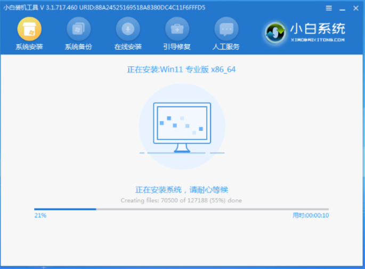
Task: Close the 小白装机工具 window
Action: click(356, 8)
